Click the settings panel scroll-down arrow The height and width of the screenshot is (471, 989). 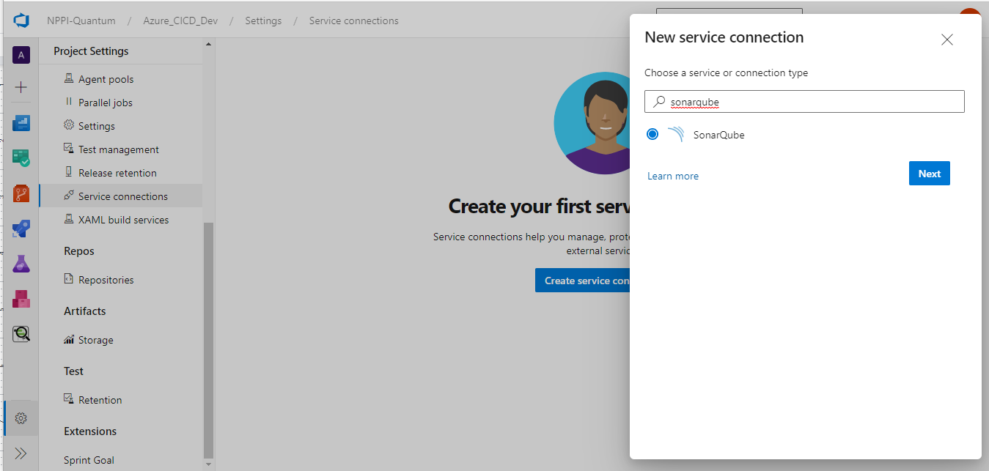coord(208,464)
